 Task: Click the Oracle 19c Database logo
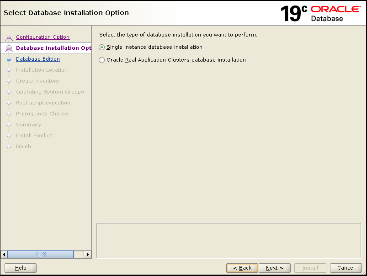321,14
